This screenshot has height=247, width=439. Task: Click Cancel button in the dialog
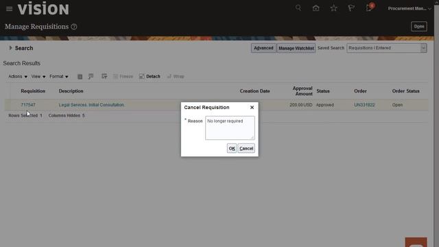coord(246,148)
